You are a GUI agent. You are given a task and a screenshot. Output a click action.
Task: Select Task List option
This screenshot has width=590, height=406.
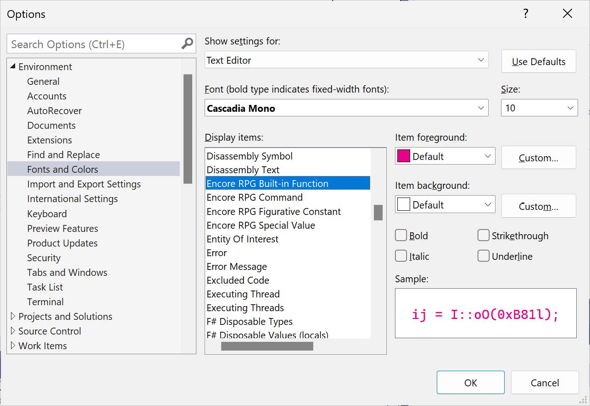45,287
